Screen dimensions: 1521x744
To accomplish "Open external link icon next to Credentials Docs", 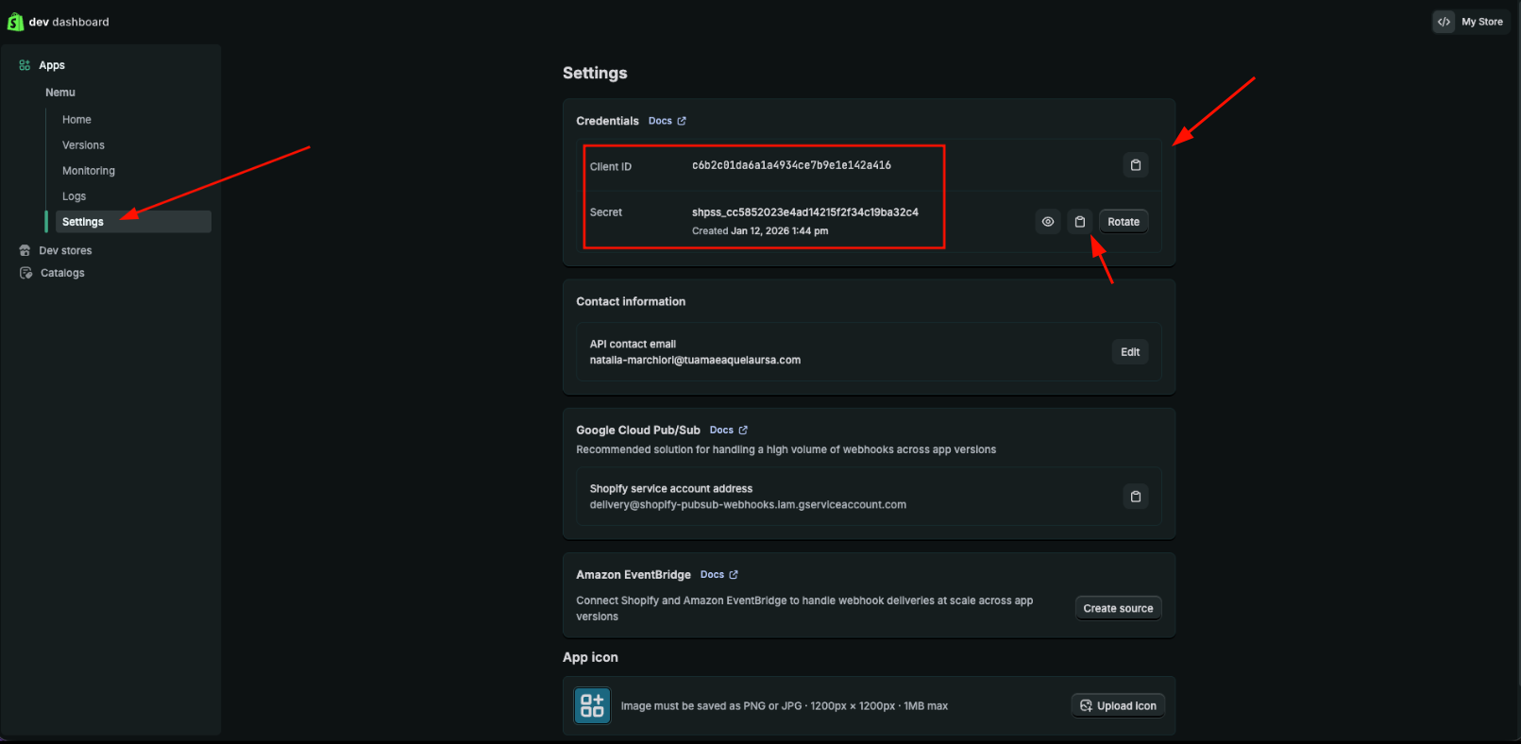I will pyautogui.click(x=682, y=121).
